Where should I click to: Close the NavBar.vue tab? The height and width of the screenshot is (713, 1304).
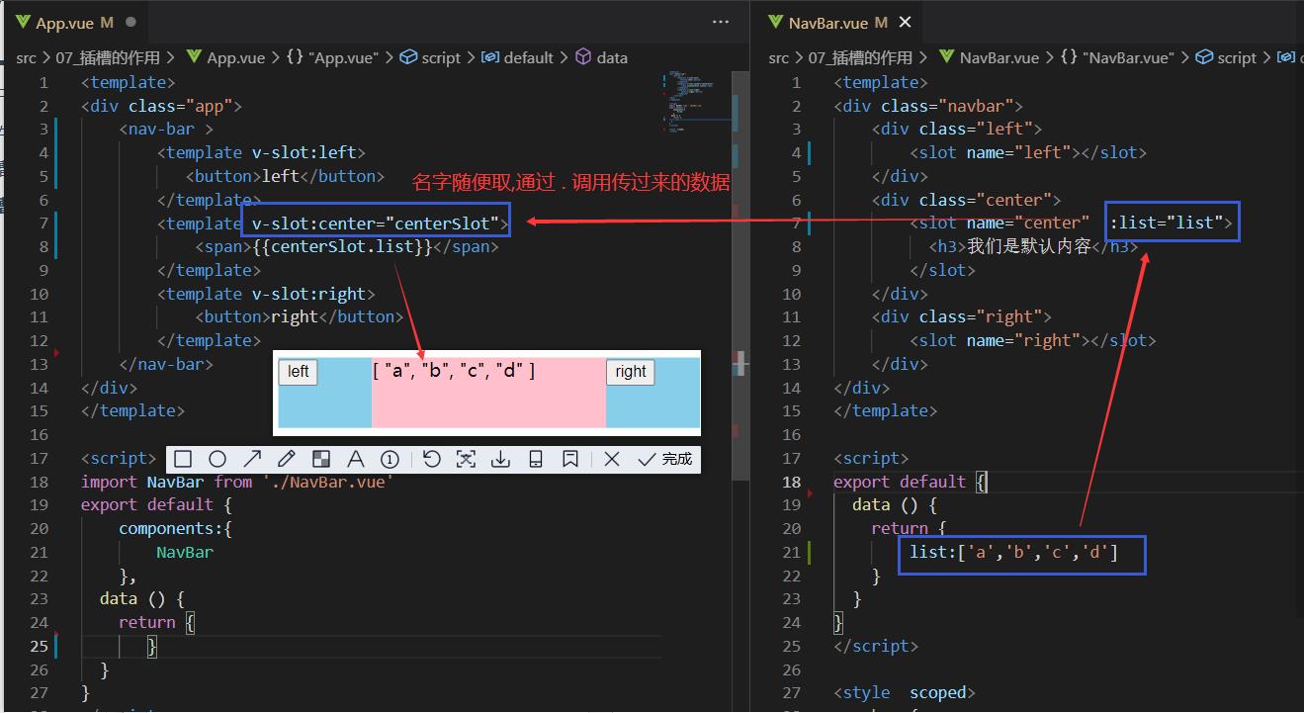click(x=906, y=22)
